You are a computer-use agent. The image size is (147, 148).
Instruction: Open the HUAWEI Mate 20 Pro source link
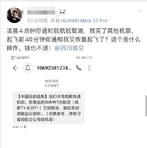coord(84,21)
